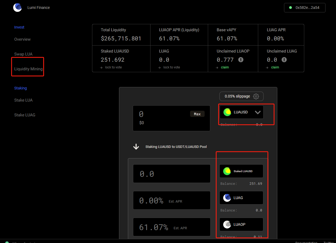Click the Lumi Finance title text
The height and width of the screenshot is (243, 336).
38,8
